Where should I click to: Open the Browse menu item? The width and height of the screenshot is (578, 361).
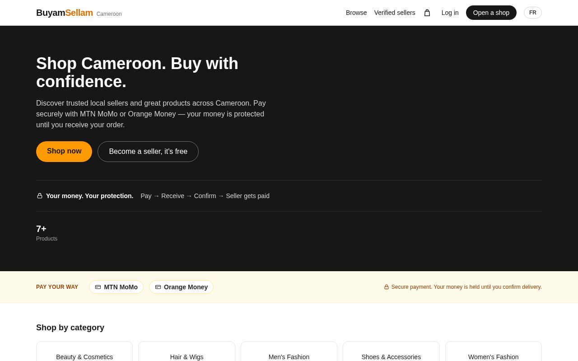click(x=356, y=13)
